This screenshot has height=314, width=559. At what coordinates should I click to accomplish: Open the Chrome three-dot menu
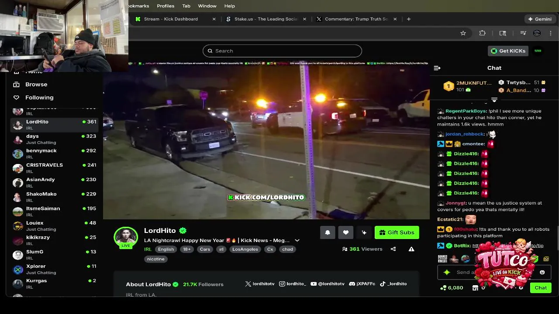click(x=551, y=33)
